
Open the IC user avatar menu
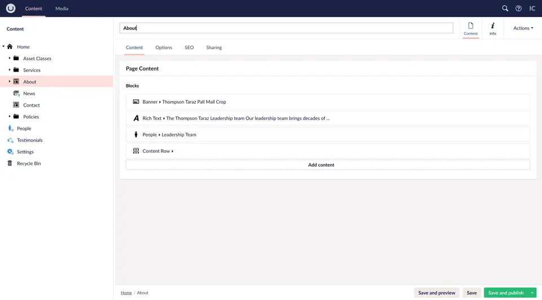(532, 8)
